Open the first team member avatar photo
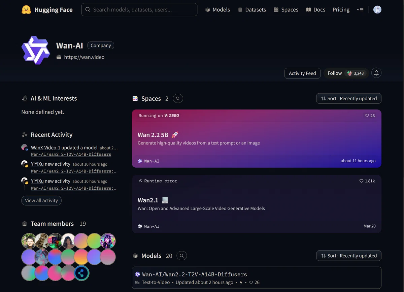404x292 pixels. 29,241
